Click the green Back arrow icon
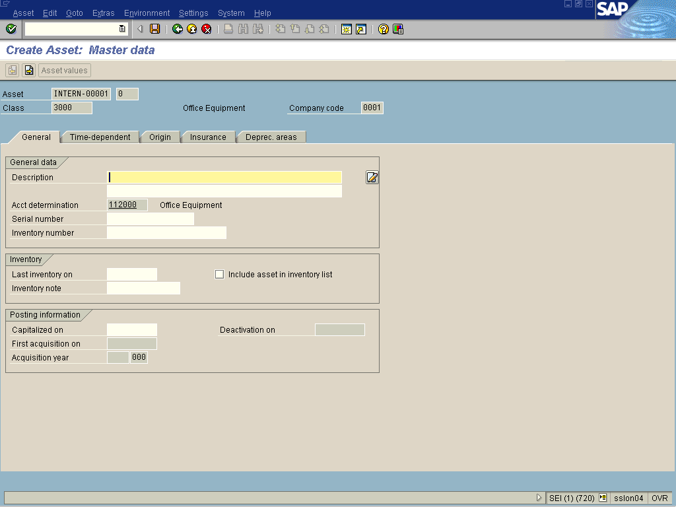Viewport: 676px width, 507px height. click(x=177, y=29)
